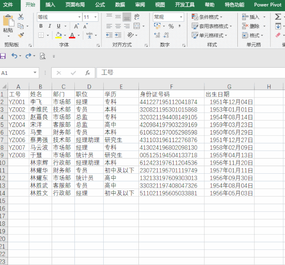This screenshot has width=285, height=265.
Task: Apply red font color A
Action: (72, 35)
